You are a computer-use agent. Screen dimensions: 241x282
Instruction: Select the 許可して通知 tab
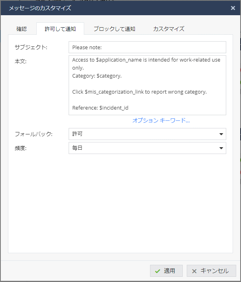[60, 29]
